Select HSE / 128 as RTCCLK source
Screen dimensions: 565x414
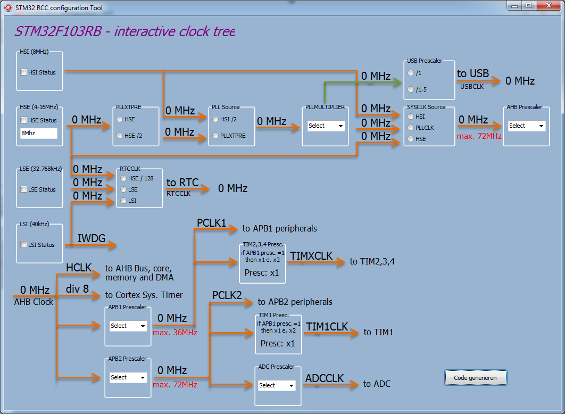coord(123,178)
